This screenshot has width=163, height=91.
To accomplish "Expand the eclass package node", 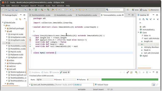I will tap(6, 60).
